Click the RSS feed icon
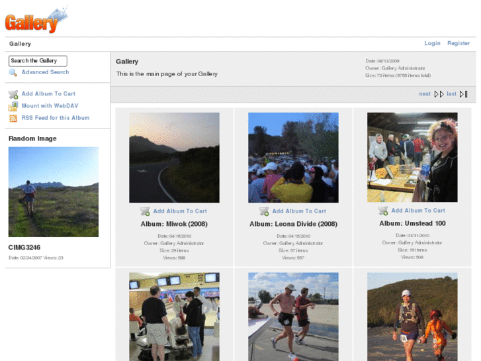 [x=13, y=119]
